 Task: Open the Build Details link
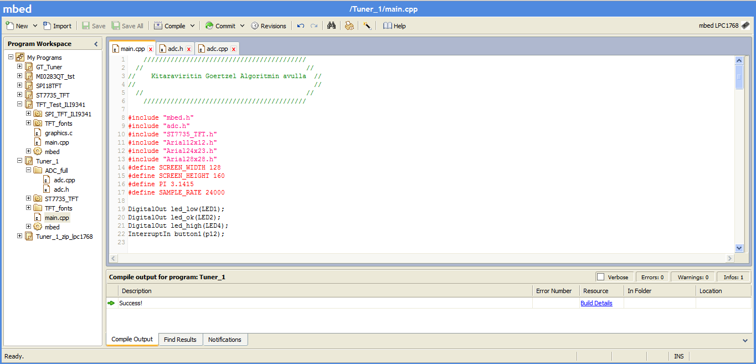point(596,303)
